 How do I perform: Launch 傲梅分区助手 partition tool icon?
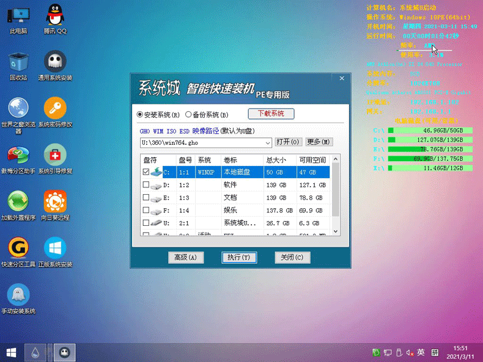click(x=18, y=157)
